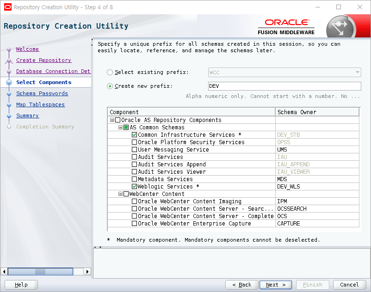Screen dimensions: 371x292
Task: Toggle Oracle AS Repository Components checkbox
Action: click(x=118, y=120)
